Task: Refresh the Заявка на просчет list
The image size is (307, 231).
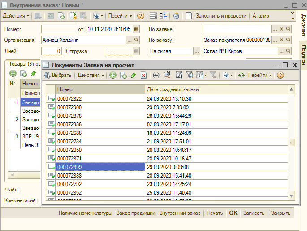Action: click(x=242, y=75)
